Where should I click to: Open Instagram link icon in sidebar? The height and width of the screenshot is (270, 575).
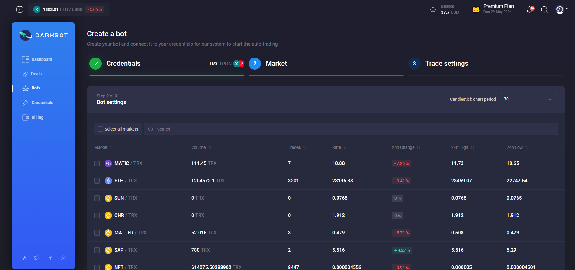click(63, 258)
